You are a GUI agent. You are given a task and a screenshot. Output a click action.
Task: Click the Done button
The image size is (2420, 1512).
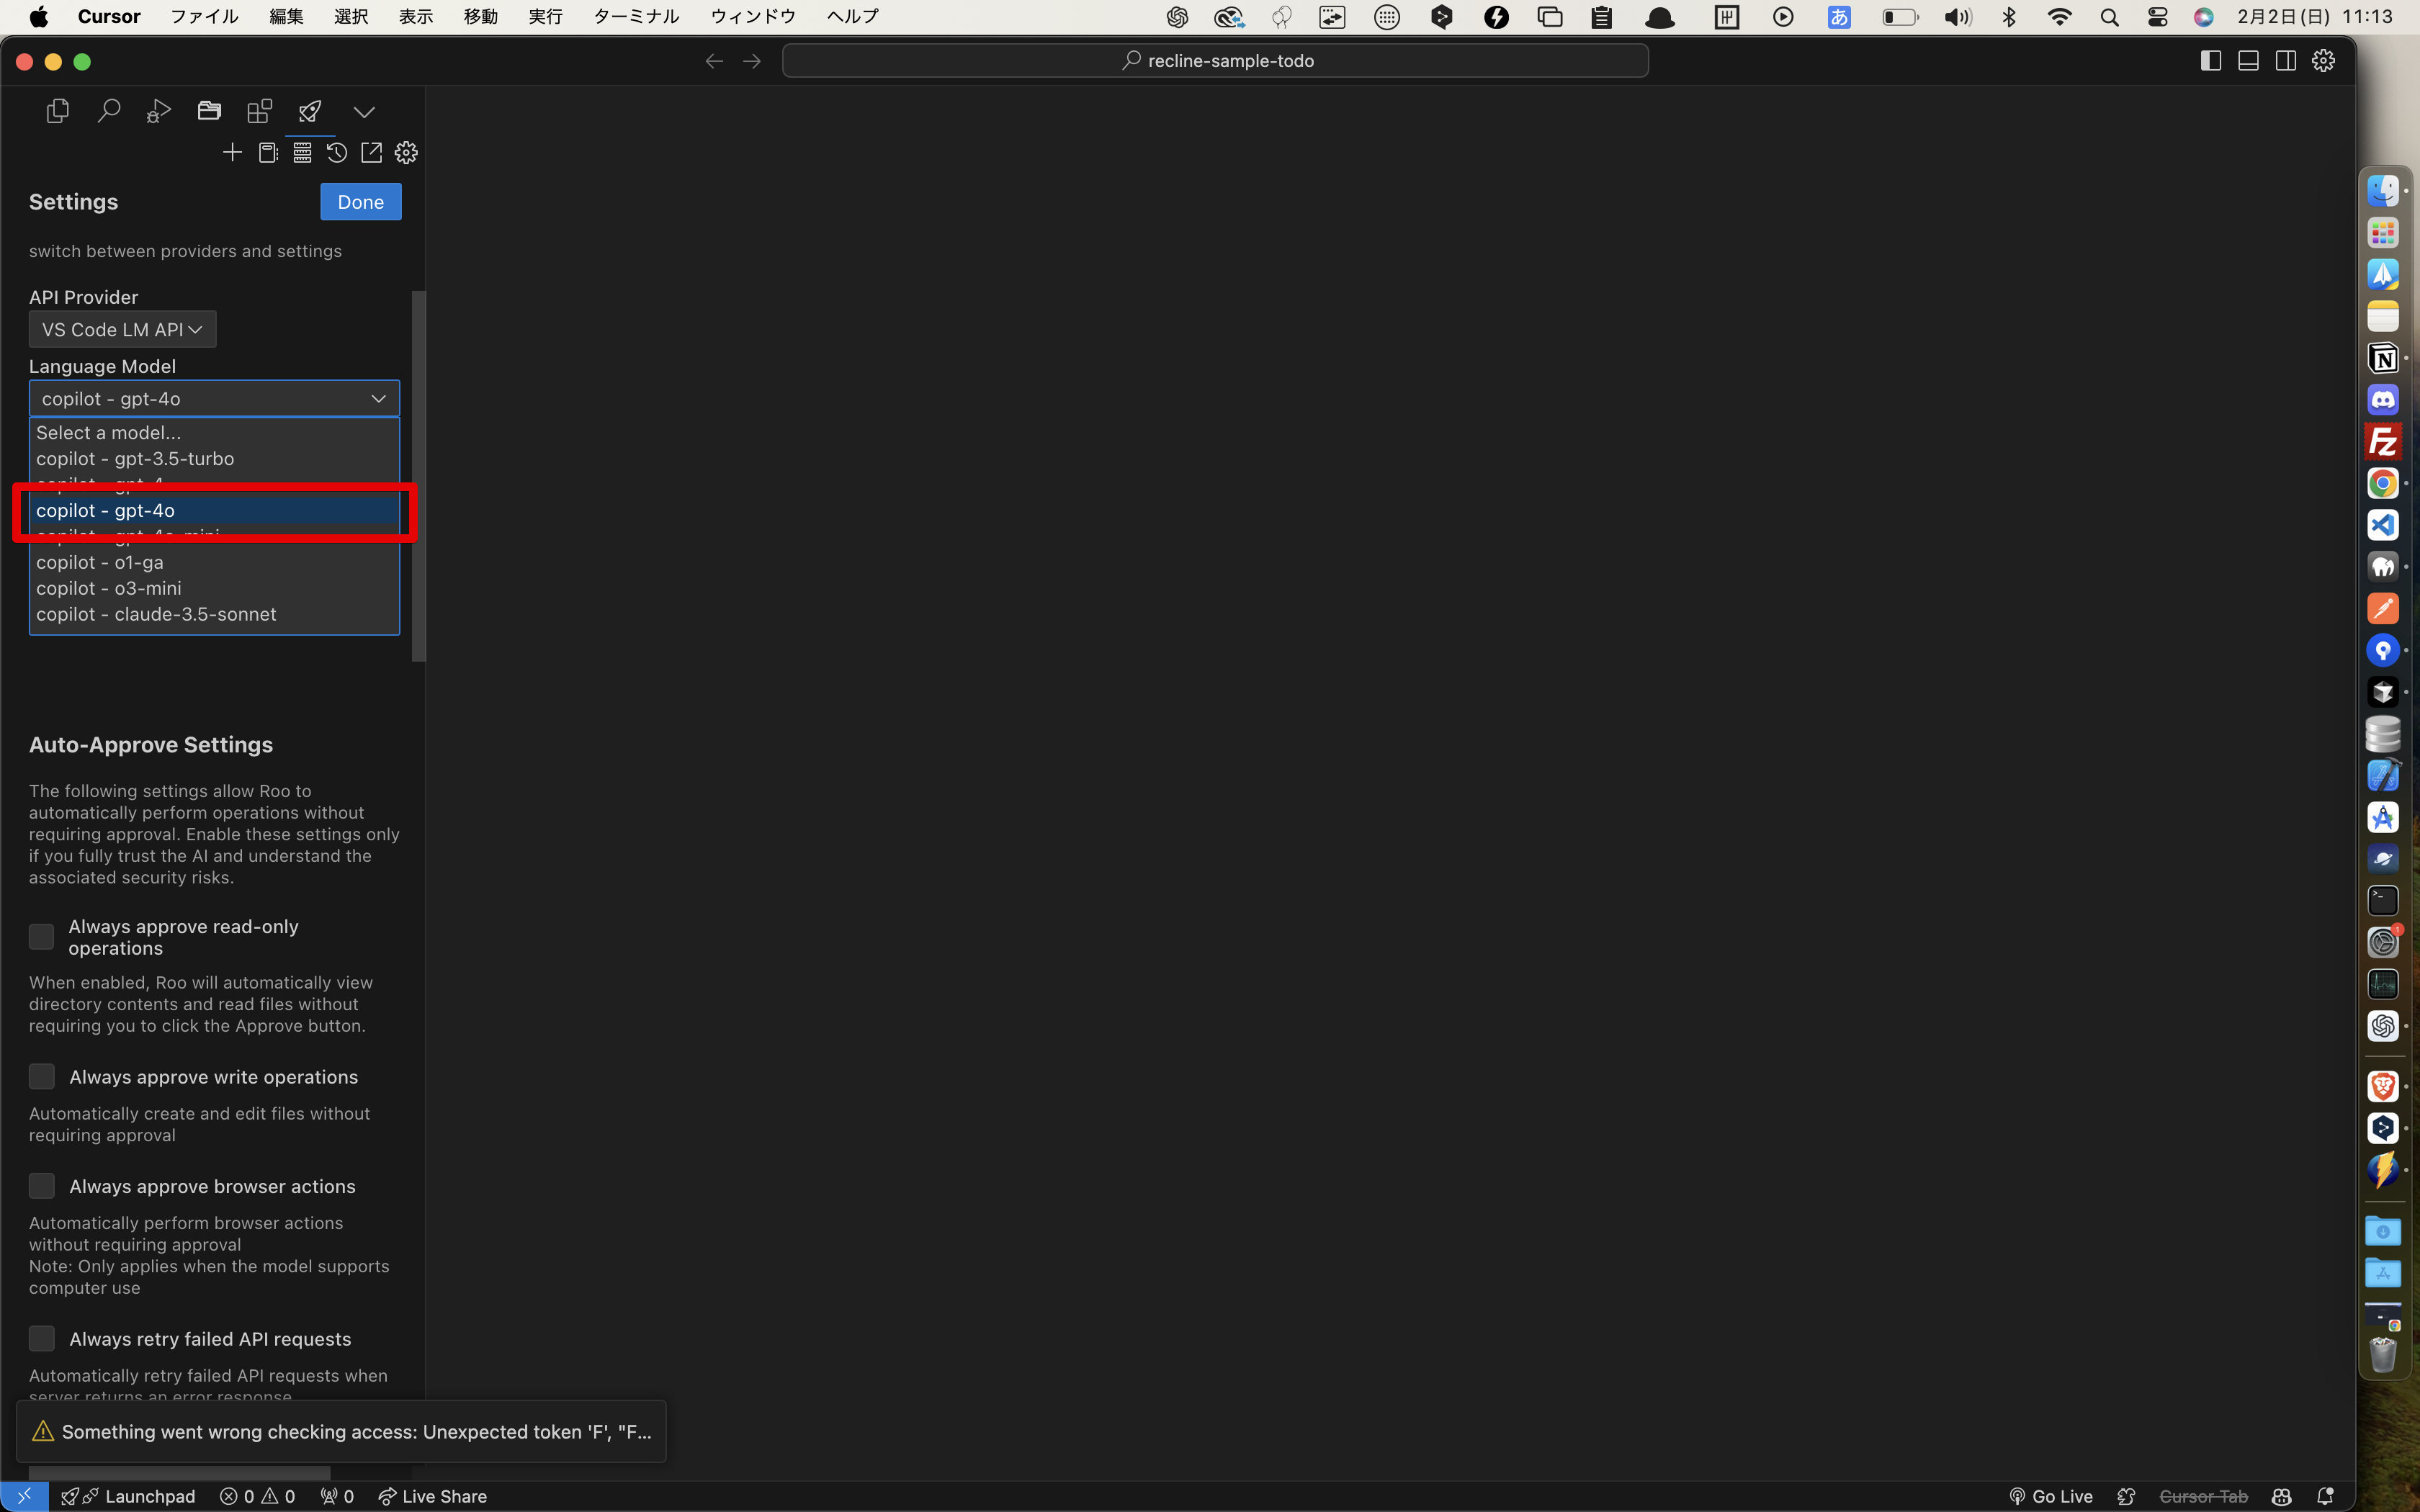coord(360,202)
